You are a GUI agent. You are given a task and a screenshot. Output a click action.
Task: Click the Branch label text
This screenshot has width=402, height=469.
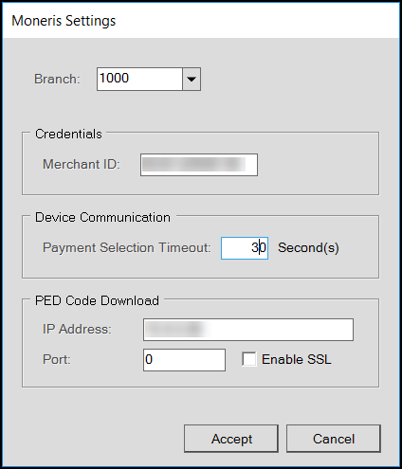click(x=57, y=79)
